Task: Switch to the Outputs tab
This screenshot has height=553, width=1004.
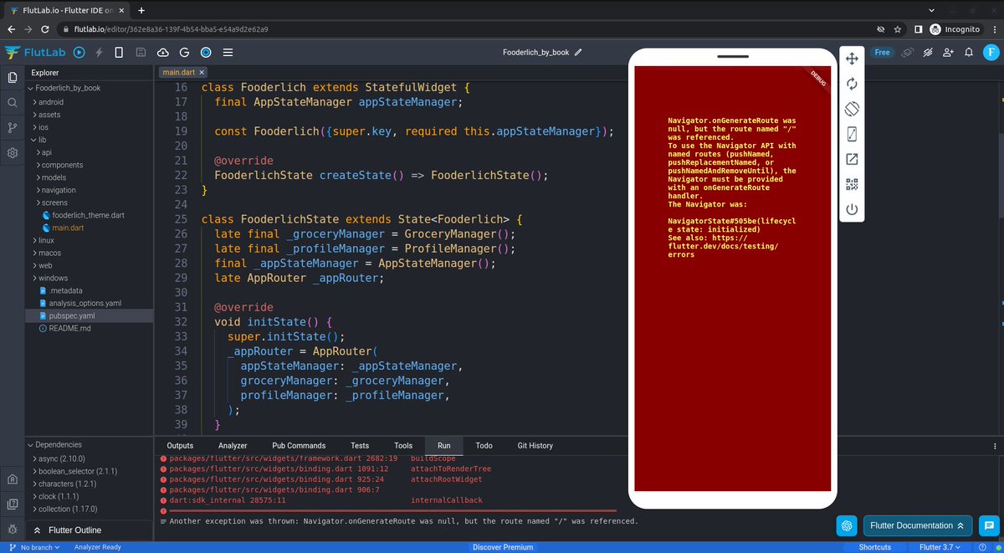Action: tap(180, 446)
